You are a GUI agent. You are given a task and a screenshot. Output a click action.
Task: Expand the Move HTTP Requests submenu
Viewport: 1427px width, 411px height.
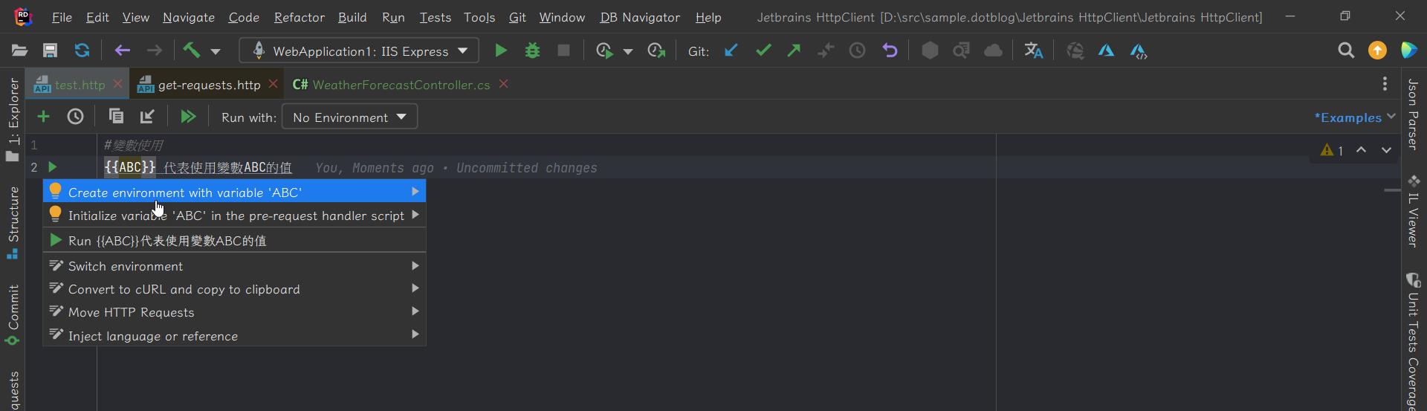[x=234, y=312]
